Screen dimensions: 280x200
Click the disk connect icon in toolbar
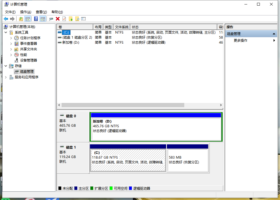tap(51, 19)
